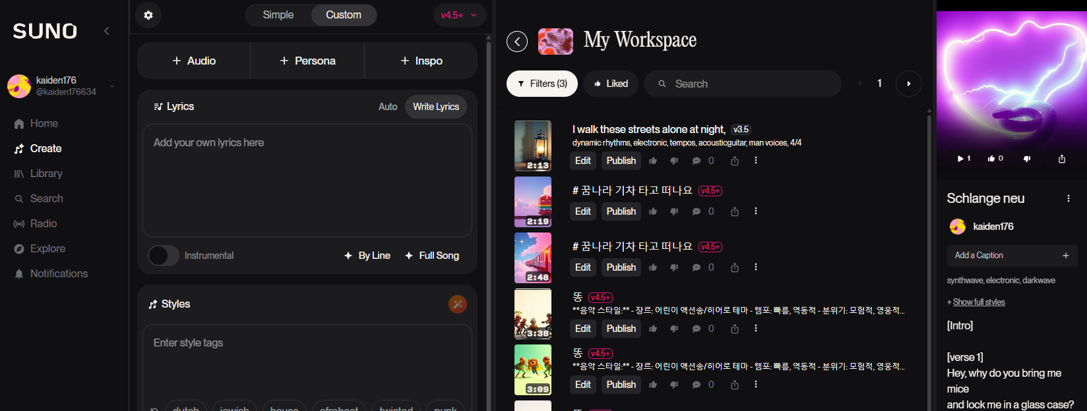Share the 3:38 song
1087x411 pixels.
[735, 329]
